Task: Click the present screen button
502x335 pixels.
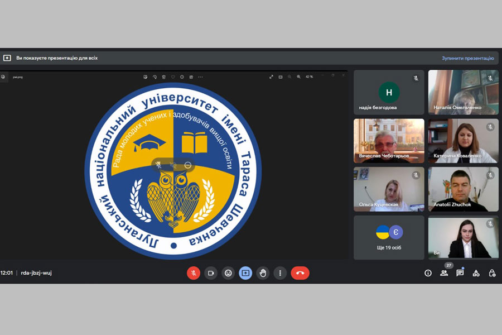Action: click(245, 273)
